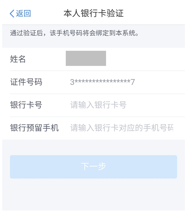Click the 姓名 row label
The image size is (188, 215).
point(18,59)
